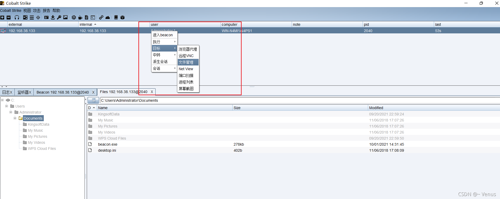Click the KingsoftData folder icon in file list
Image resolution: width=500 pixels, height=199 pixels.
pos(90,114)
